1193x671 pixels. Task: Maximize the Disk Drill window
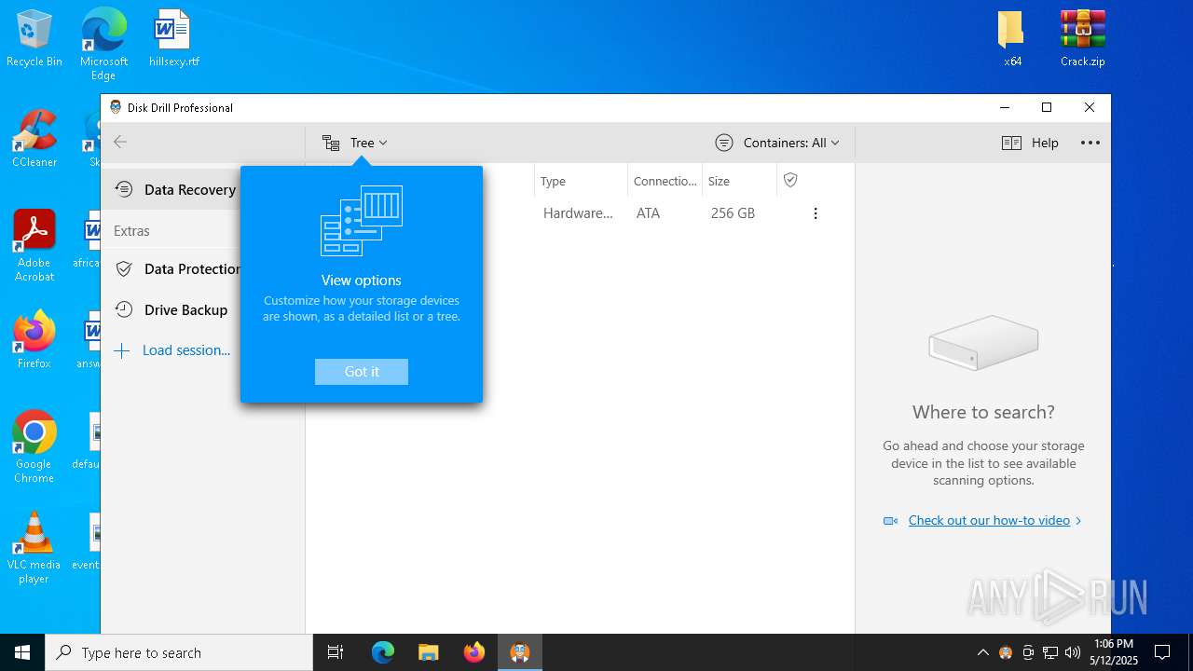(x=1047, y=107)
